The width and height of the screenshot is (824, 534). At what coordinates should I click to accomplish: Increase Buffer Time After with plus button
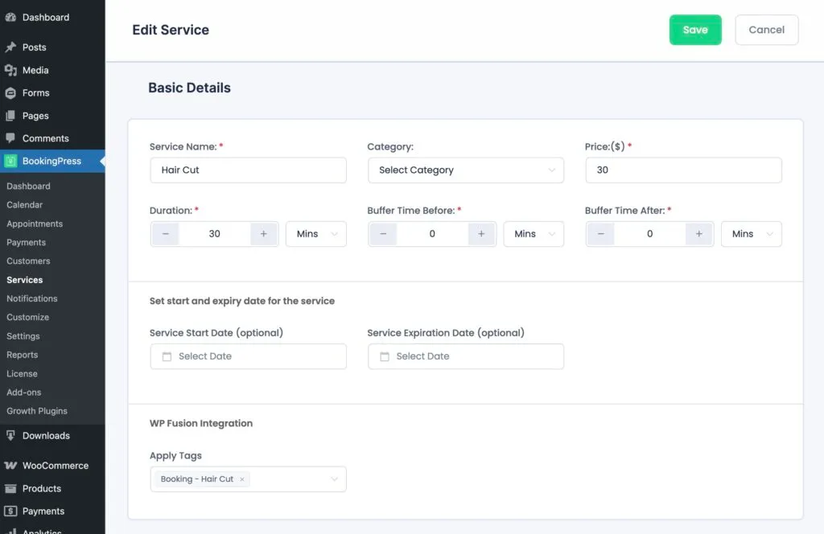point(698,234)
